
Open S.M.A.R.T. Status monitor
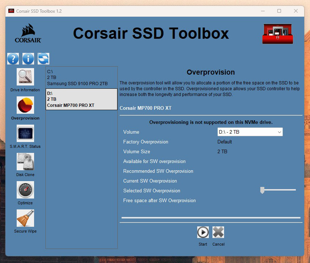point(25,133)
